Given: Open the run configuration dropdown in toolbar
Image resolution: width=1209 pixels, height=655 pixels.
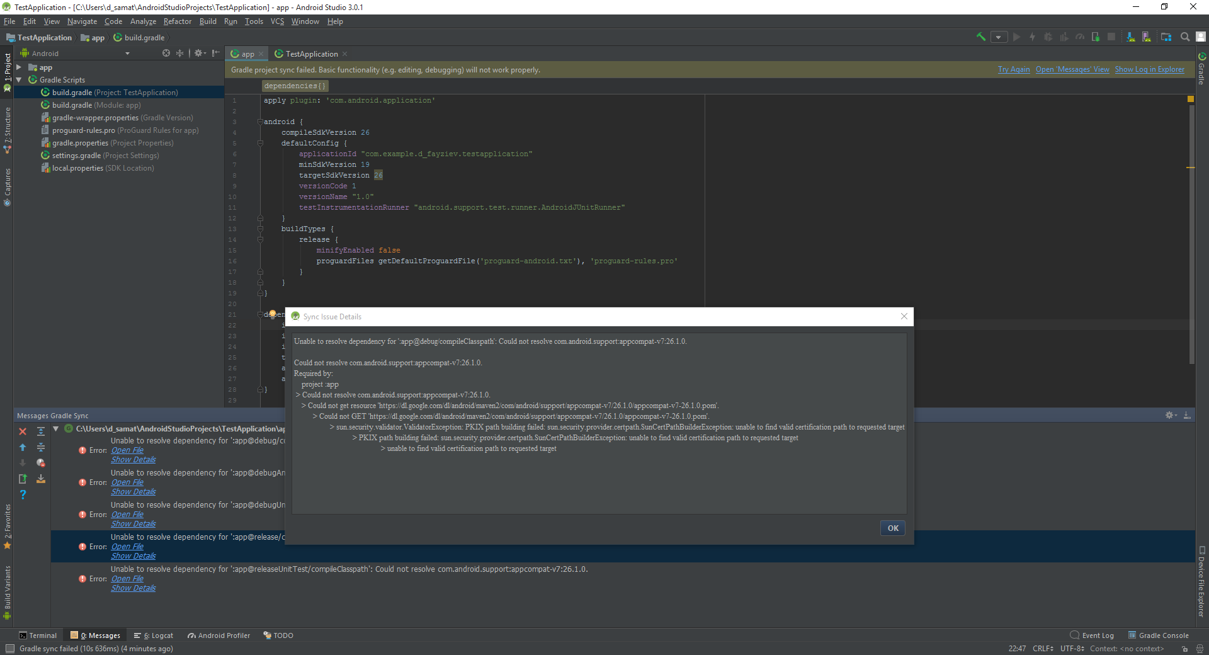Looking at the screenshot, I should (999, 37).
